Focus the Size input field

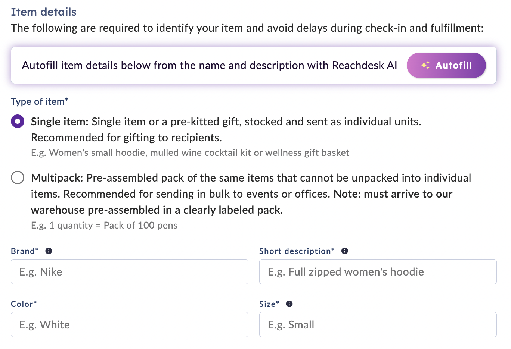click(x=378, y=325)
